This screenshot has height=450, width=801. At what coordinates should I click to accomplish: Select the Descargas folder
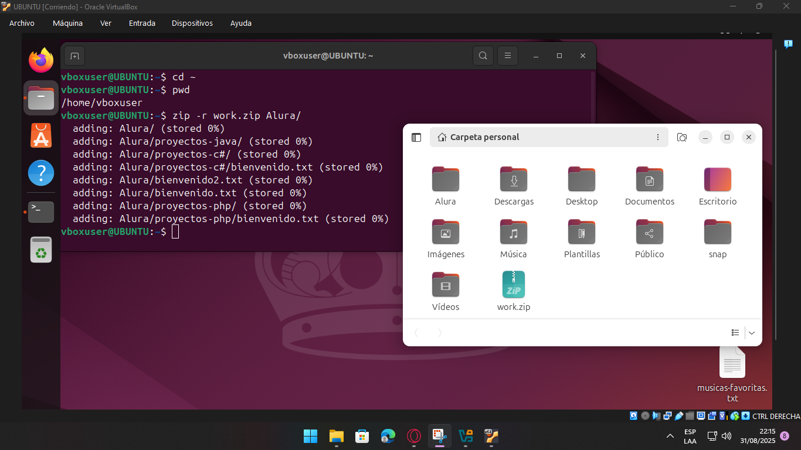tap(514, 186)
